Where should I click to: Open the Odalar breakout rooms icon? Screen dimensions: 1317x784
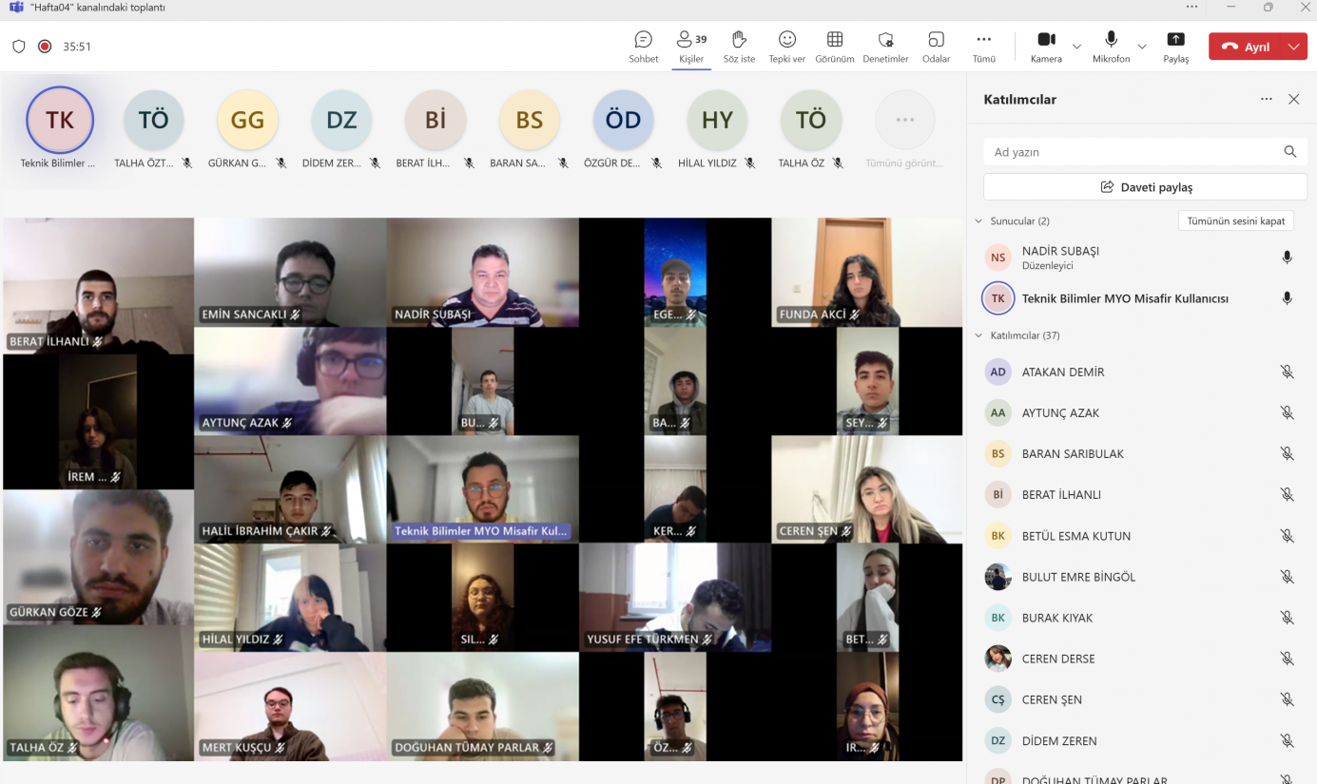click(x=936, y=40)
